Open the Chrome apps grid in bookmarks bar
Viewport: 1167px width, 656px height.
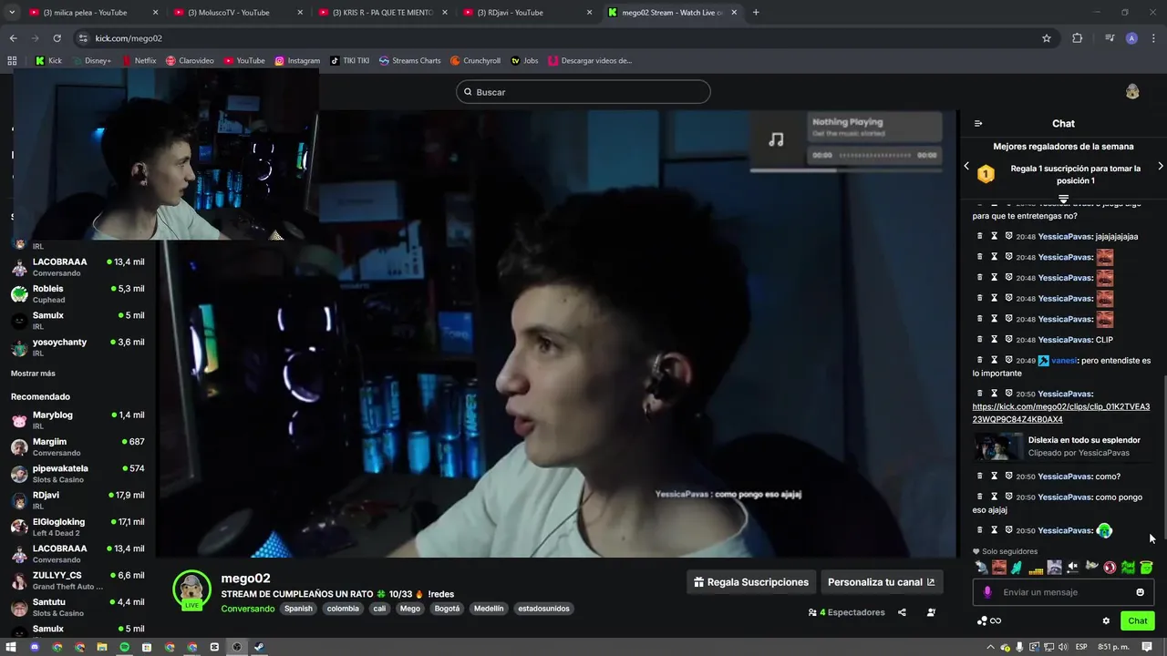(12, 60)
